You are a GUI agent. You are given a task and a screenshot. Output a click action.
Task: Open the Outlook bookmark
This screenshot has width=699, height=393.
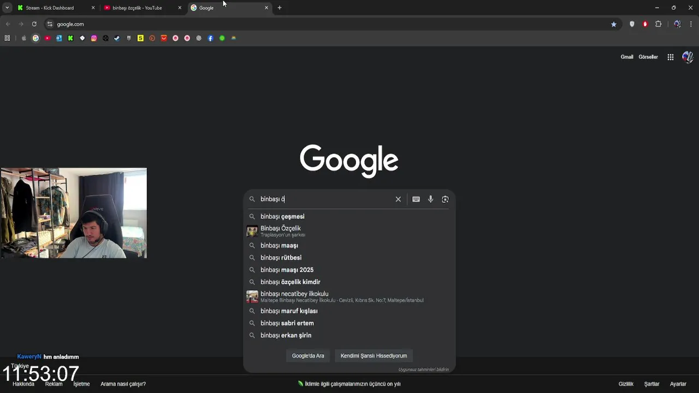tap(59, 38)
